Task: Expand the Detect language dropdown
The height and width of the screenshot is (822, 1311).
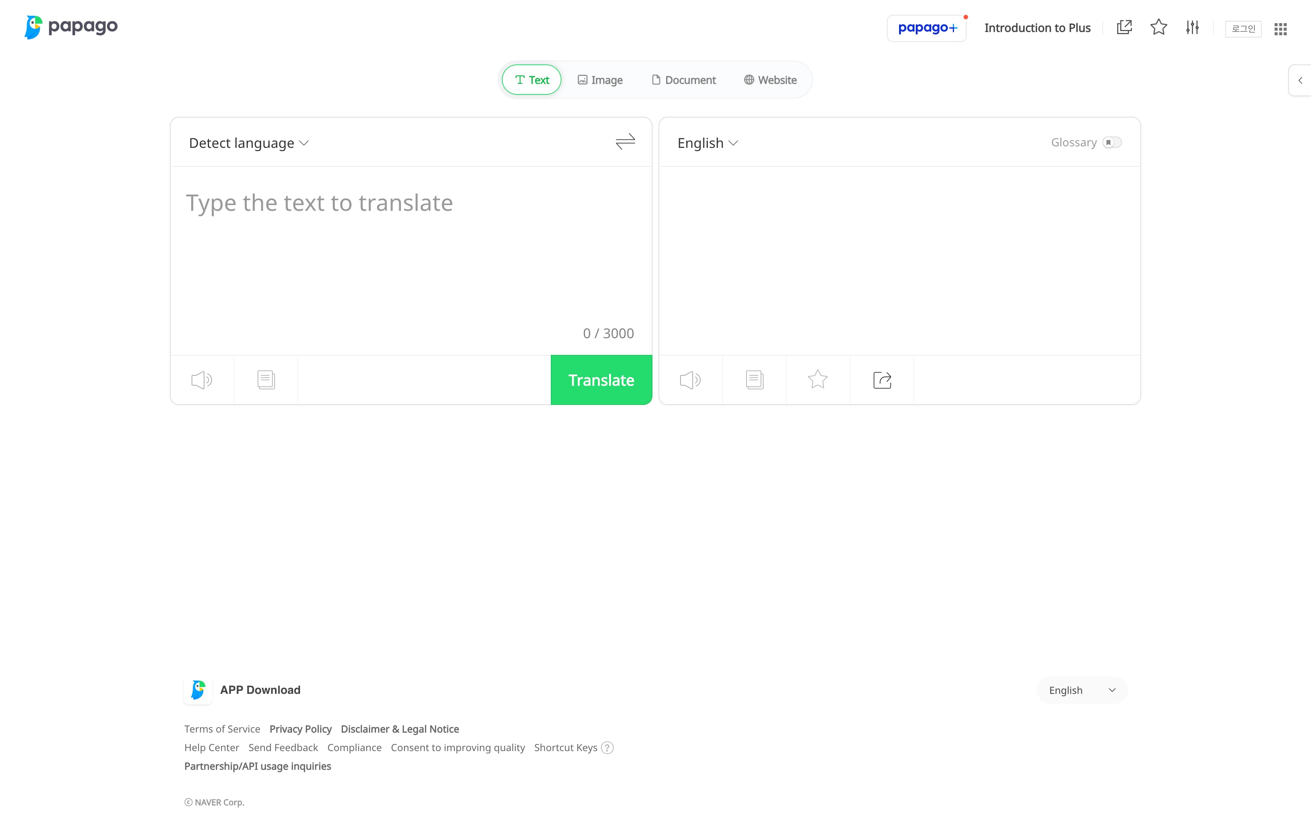Action: point(248,143)
